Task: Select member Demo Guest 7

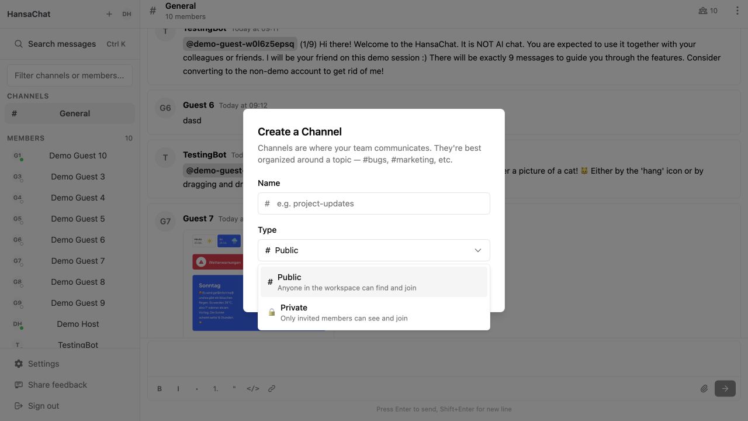Action: (x=70, y=261)
